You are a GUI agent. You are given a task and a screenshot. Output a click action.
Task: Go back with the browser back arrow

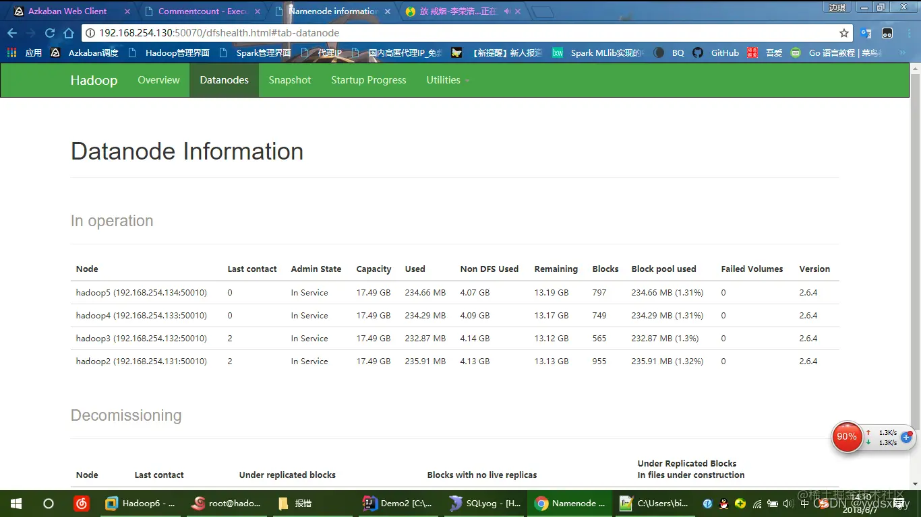pyautogui.click(x=12, y=33)
